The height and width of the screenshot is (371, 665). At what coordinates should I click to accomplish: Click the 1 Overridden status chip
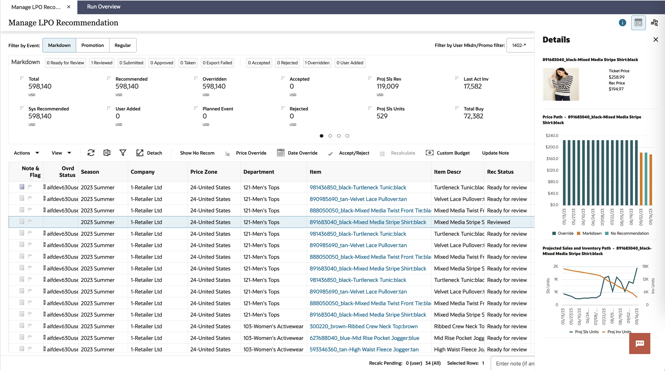[x=317, y=63]
